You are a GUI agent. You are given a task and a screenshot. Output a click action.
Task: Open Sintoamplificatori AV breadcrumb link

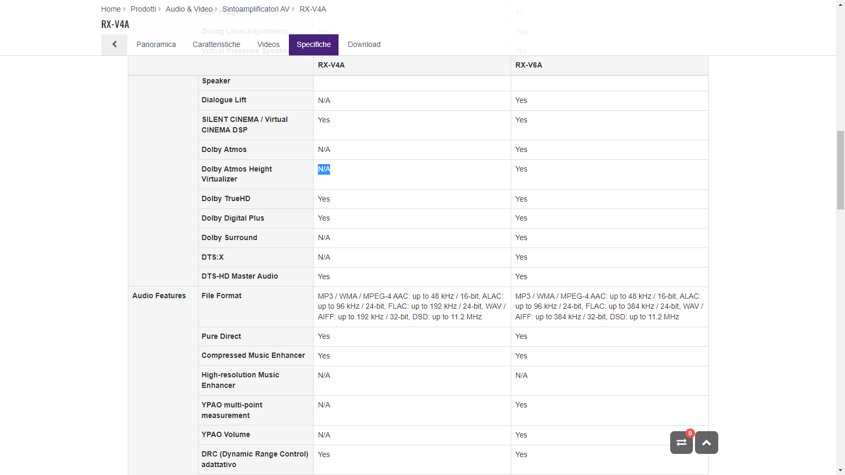tap(256, 9)
